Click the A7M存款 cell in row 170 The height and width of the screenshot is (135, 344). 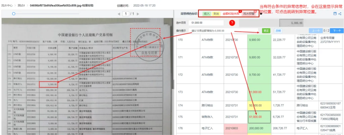(212, 40)
